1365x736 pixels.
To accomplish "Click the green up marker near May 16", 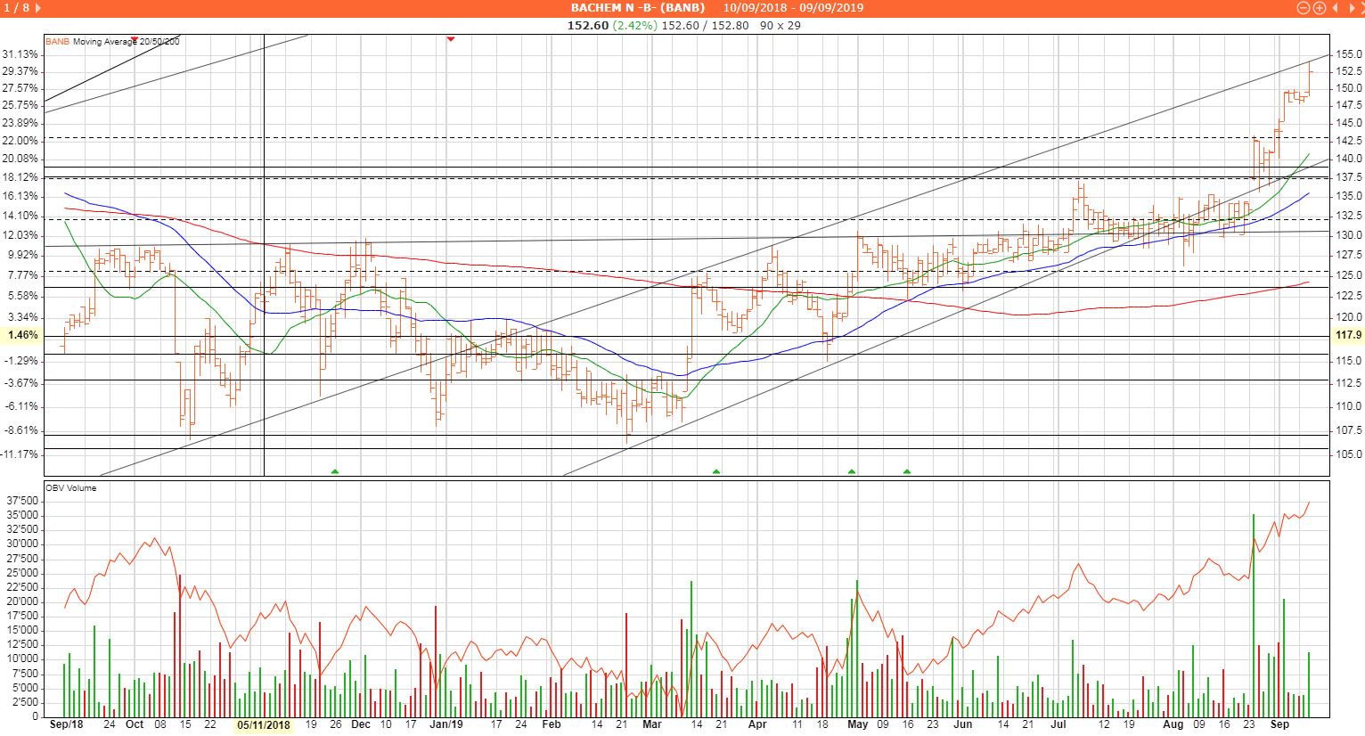I will point(907,470).
